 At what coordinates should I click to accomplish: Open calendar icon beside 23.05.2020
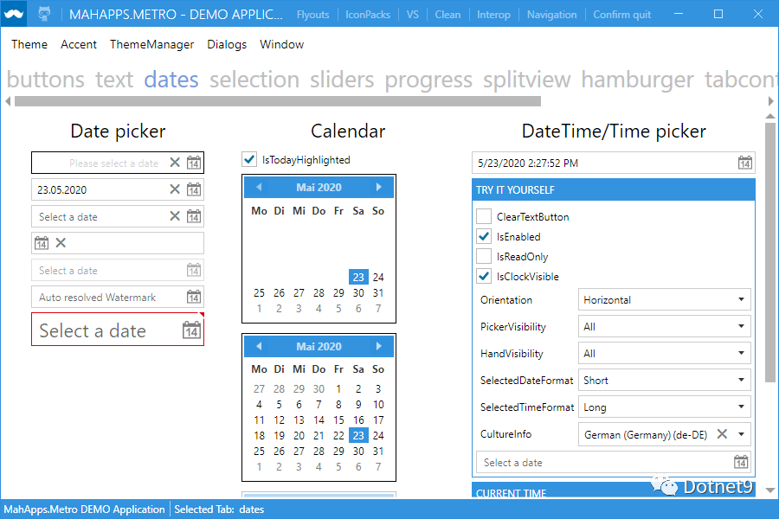pyautogui.click(x=194, y=189)
